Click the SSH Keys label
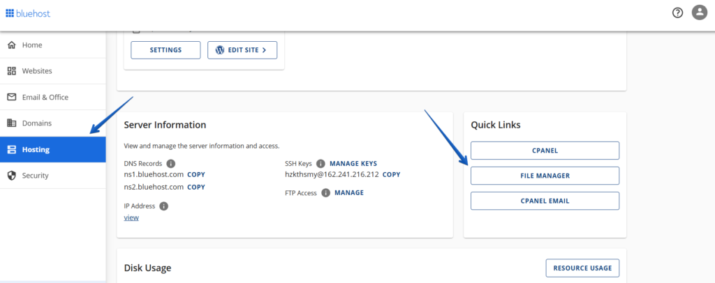715x283 pixels. [299, 163]
